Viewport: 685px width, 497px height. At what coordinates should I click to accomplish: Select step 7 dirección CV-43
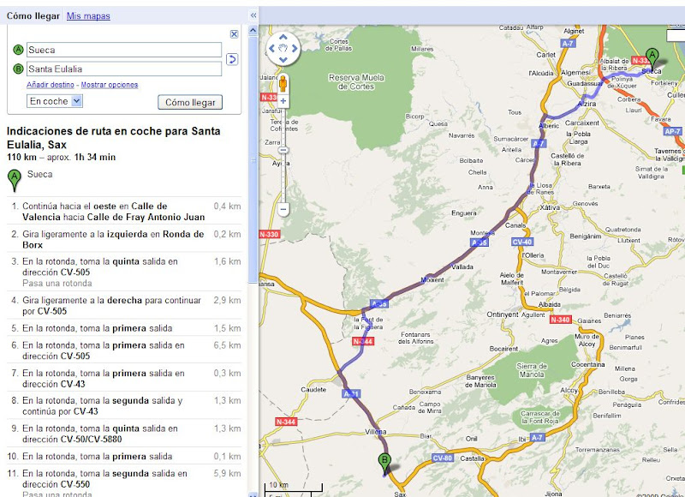[x=124, y=379]
